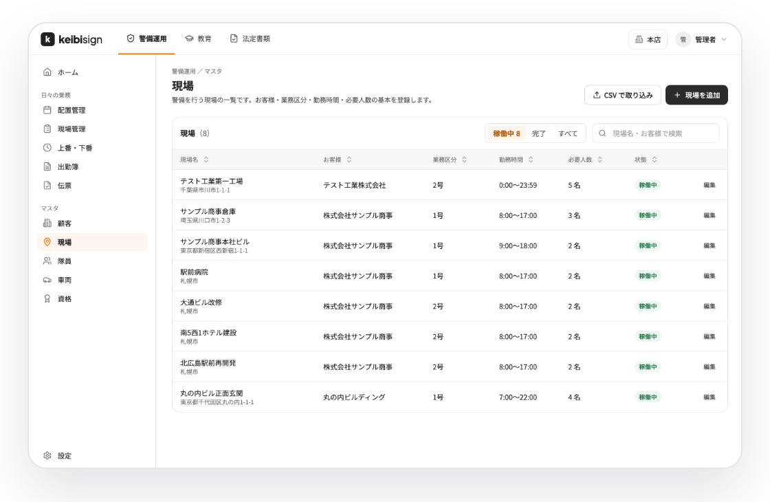770x502 pixels.
Task: Click the upload icon in CSV button
Action: [x=597, y=96]
